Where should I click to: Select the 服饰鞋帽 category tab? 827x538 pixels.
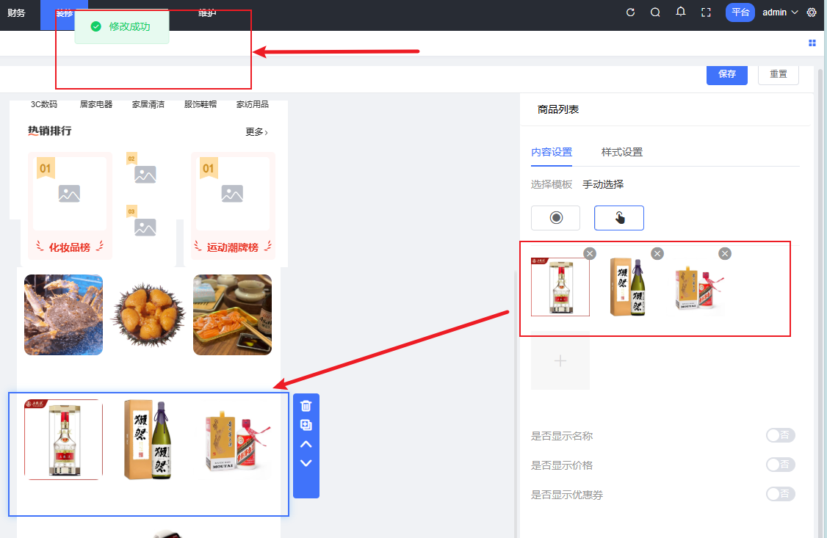point(201,104)
